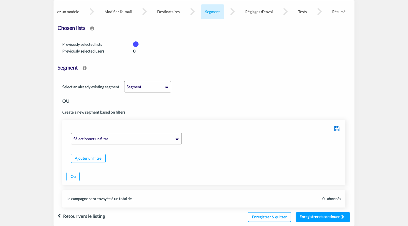Click the blue circle beside Previously selected lists
This screenshot has height=226, width=408.
136,44
